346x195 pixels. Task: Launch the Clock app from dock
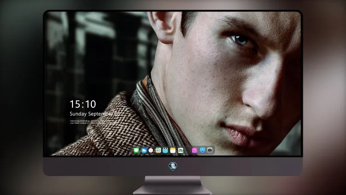(151, 150)
